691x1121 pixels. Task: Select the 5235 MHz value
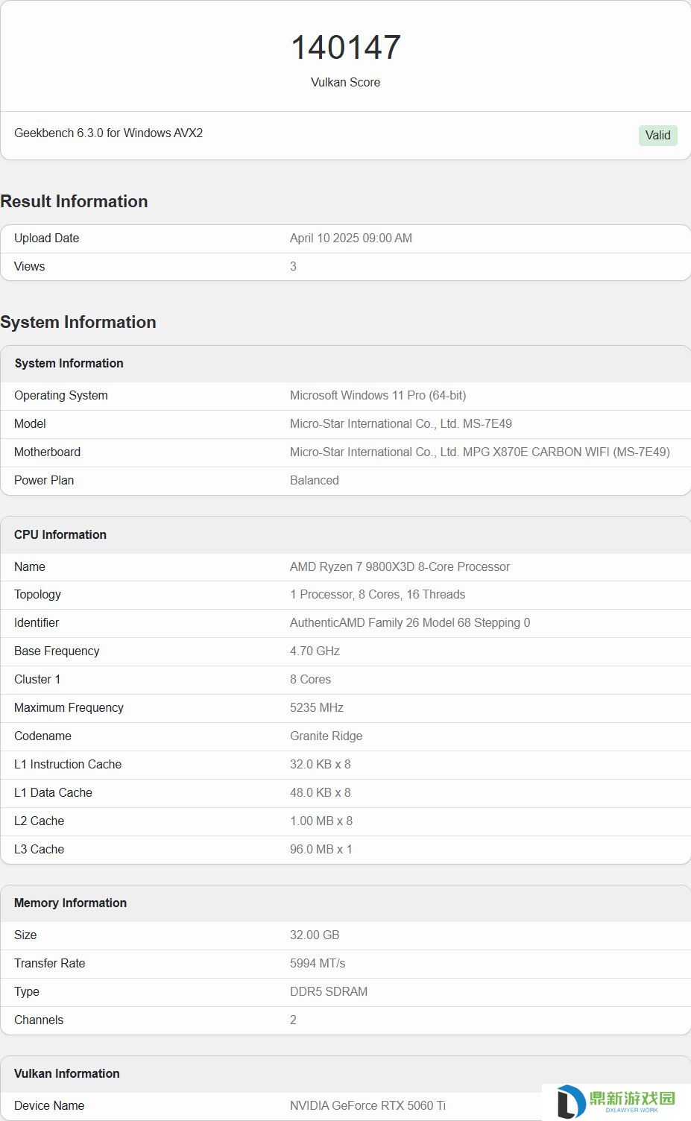(x=317, y=707)
